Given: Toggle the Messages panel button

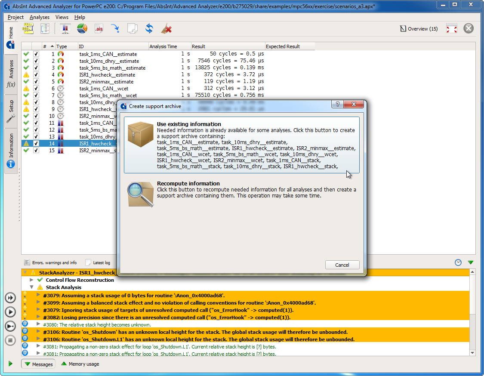Looking at the screenshot, I should pos(38,364).
